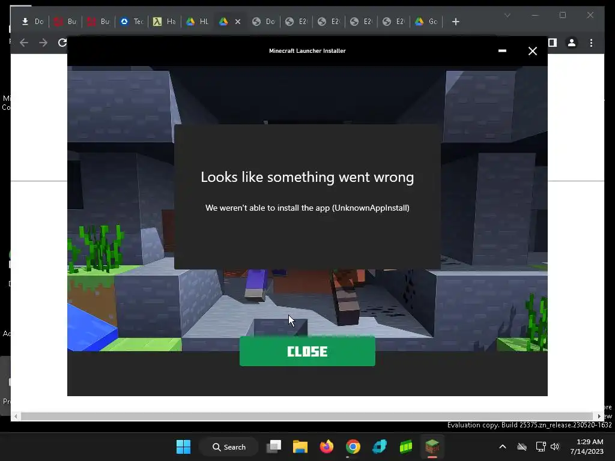Switch to the second 'Do' globe tab

264,22
